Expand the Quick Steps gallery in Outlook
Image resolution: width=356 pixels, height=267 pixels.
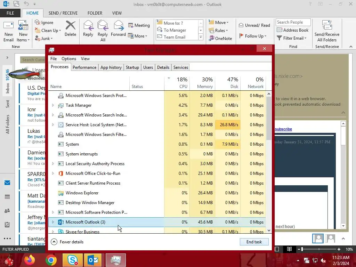(201, 37)
